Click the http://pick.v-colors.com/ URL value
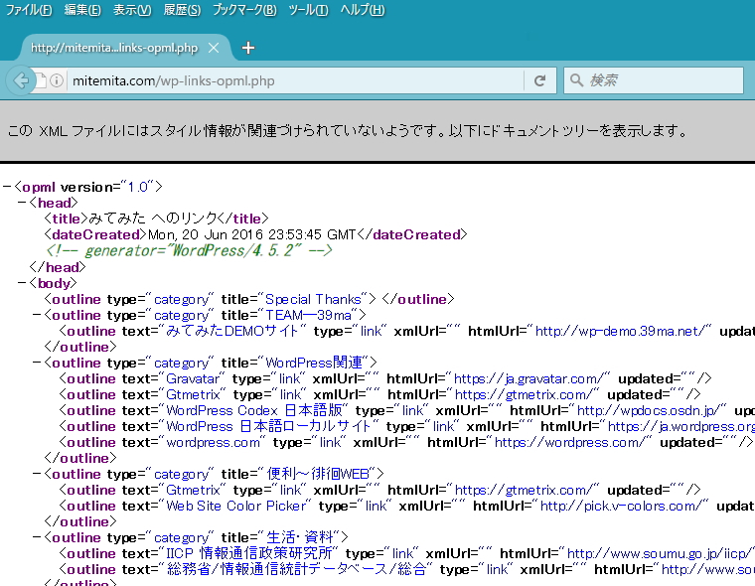Image resolution: width=755 pixels, height=586 pixels. pos(622,506)
